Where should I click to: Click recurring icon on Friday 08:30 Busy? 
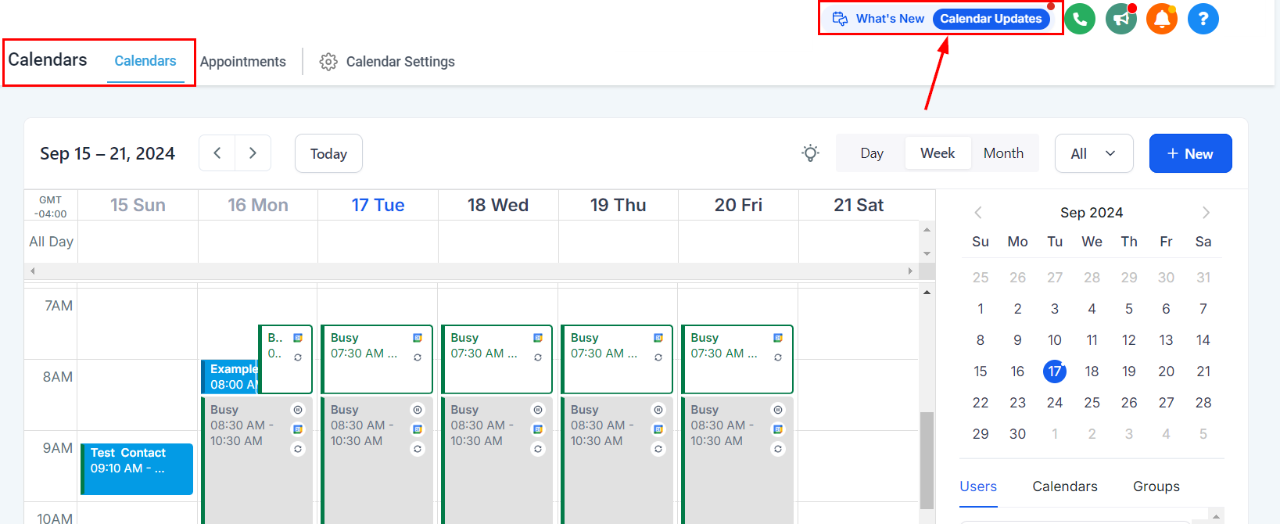[x=778, y=449]
